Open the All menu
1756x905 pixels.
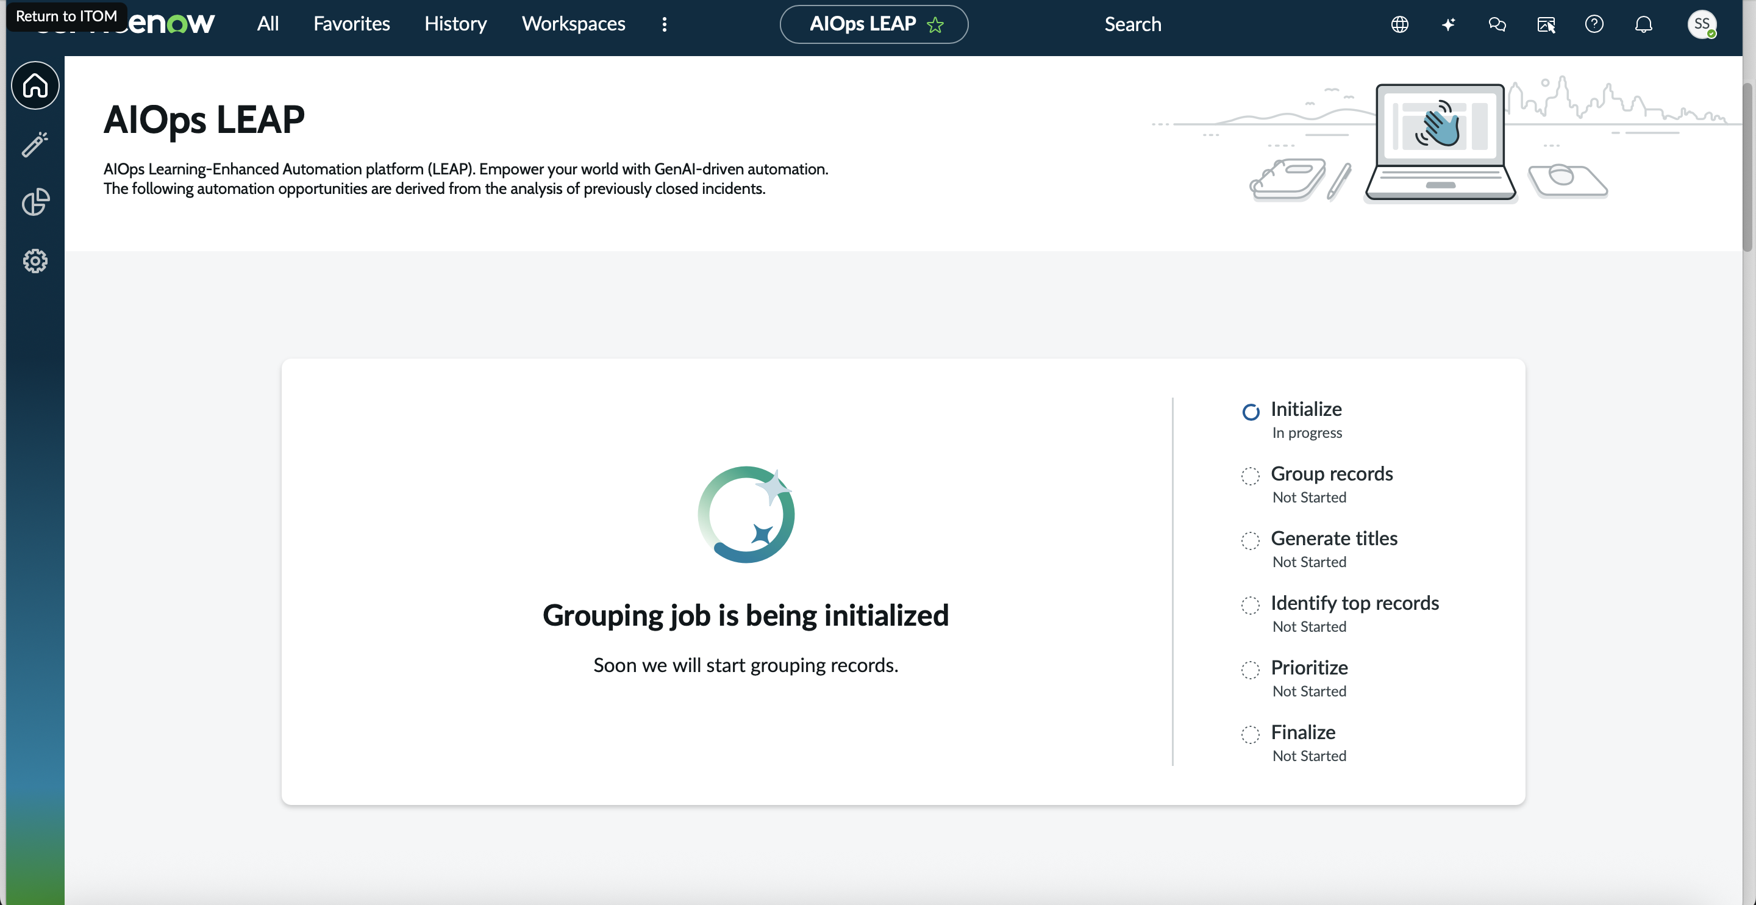[x=268, y=24]
